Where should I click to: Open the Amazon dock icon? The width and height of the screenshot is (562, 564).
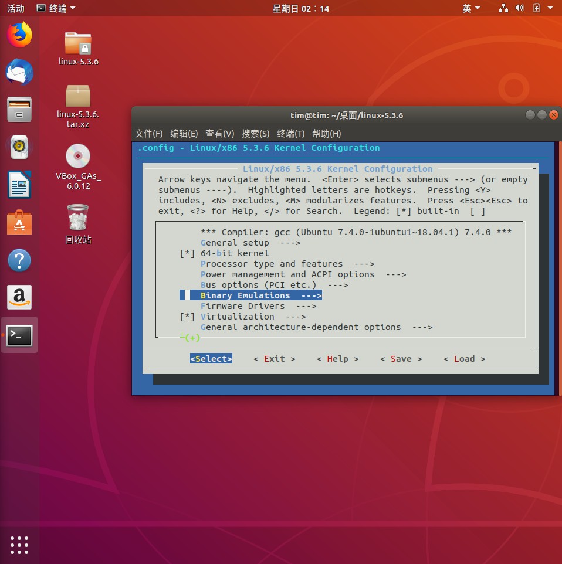(19, 298)
